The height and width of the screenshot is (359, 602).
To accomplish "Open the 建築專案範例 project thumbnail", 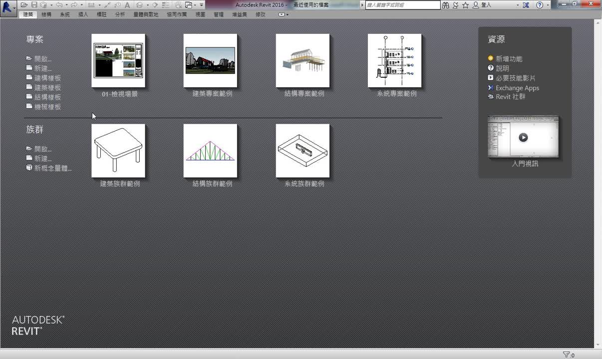I will 210,61.
